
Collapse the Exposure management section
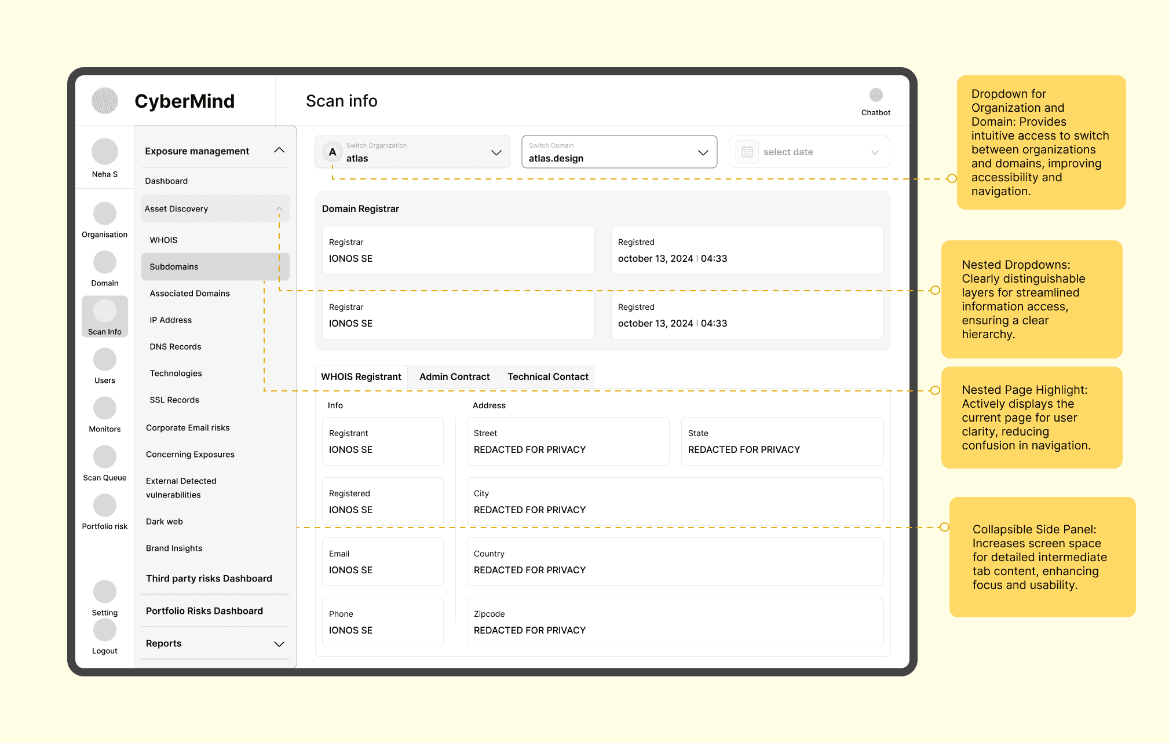(279, 151)
